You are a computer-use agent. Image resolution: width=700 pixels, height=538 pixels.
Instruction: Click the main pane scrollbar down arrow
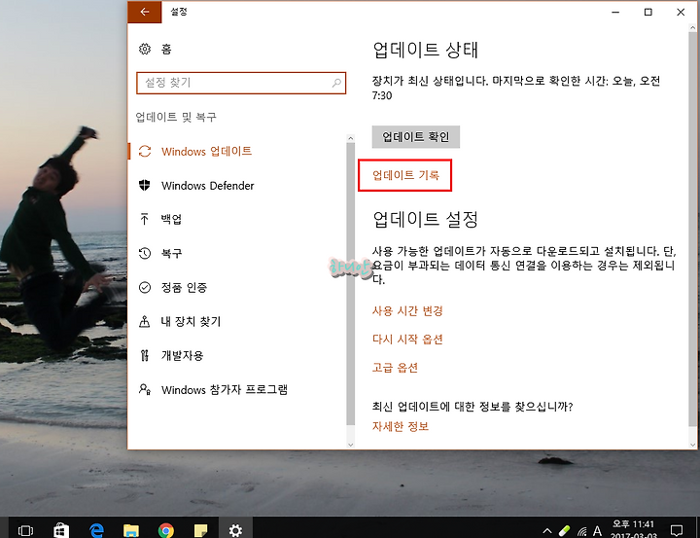692,445
